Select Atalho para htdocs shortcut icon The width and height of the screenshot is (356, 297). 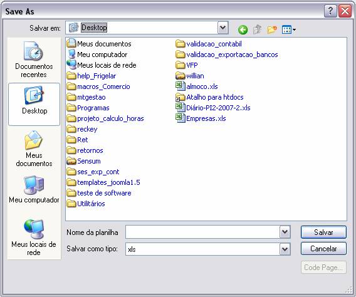[181, 97]
